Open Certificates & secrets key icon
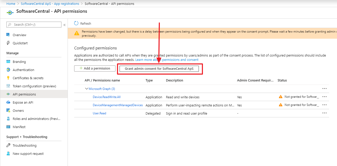Viewport: 337px width, 166px height. coord(8,78)
